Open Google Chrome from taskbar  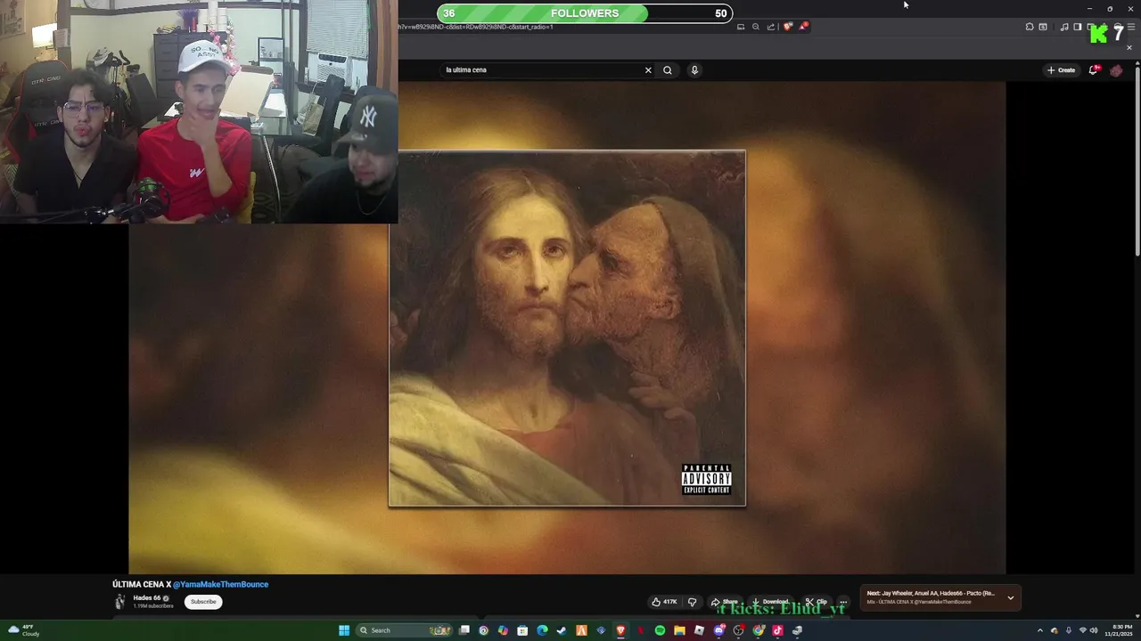coord(758,630)
